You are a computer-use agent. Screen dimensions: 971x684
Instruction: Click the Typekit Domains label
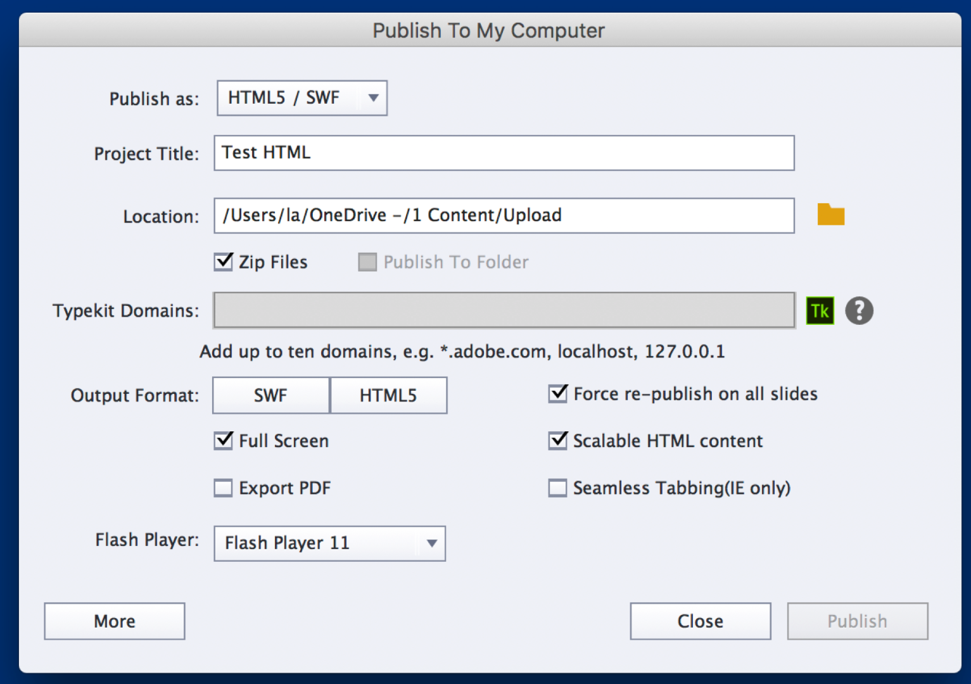125,311
